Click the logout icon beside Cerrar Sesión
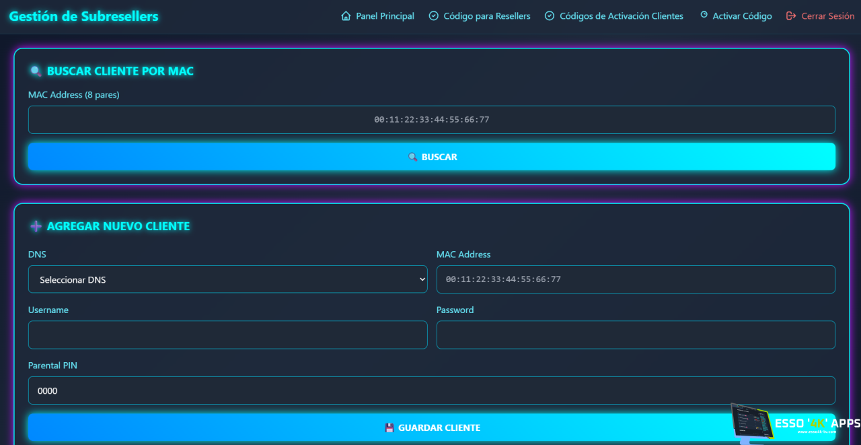The image size is (861, 445). coord(791,16)
